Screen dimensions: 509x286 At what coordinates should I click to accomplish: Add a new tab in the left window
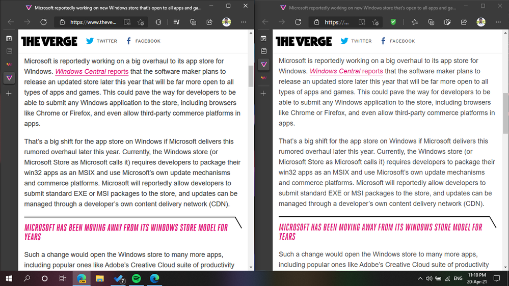coord(9,94)
